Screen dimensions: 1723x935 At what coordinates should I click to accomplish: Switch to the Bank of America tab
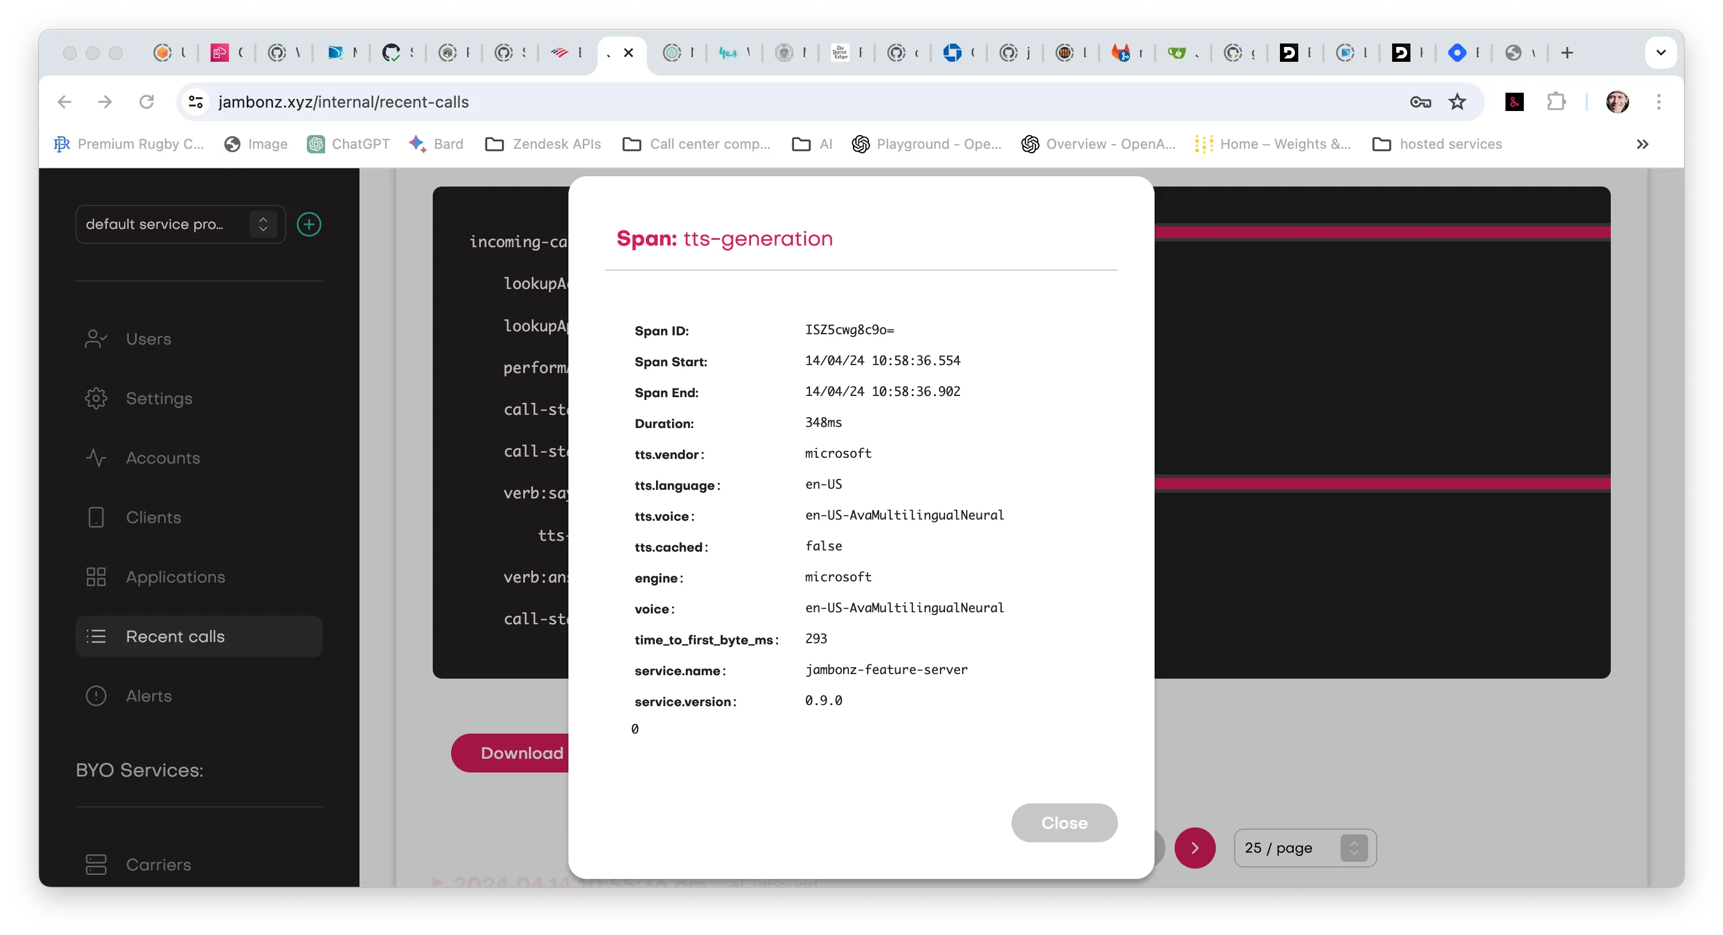click(x=559, y=52)
